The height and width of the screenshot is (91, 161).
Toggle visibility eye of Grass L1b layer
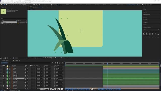(x=1, y=75)
